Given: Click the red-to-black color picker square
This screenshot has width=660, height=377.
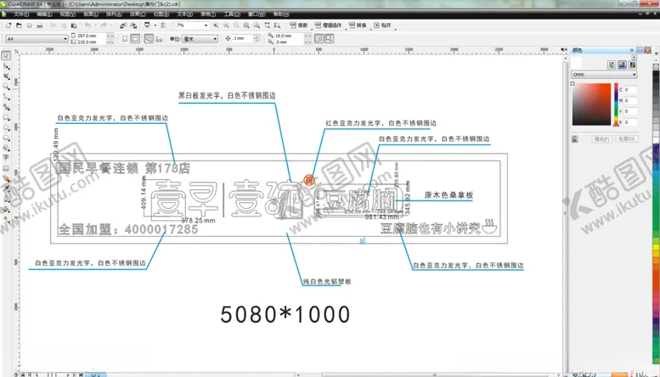Looking at the screenshot, I should [591, 104].
